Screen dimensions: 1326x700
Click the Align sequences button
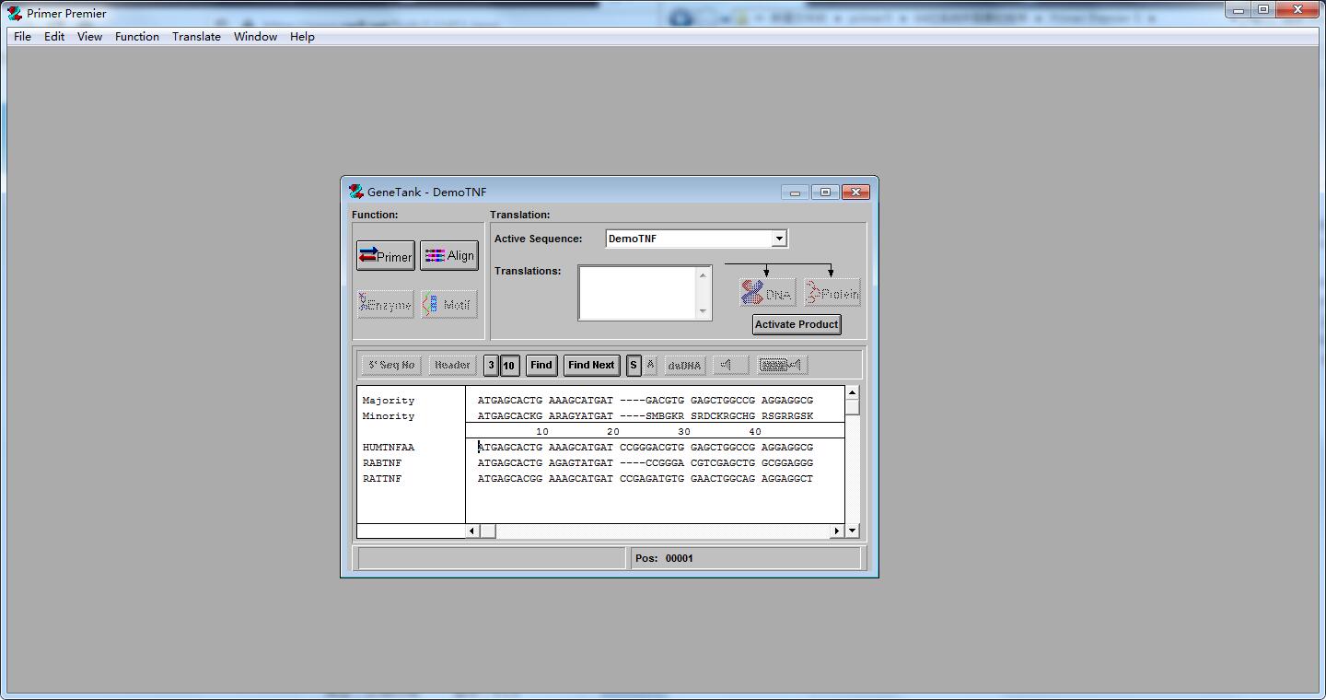point(449,255)
